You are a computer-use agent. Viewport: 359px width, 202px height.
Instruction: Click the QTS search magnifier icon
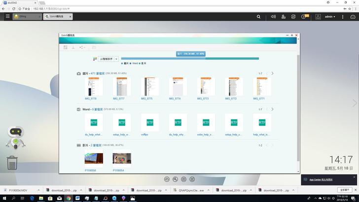pos(258,17)
